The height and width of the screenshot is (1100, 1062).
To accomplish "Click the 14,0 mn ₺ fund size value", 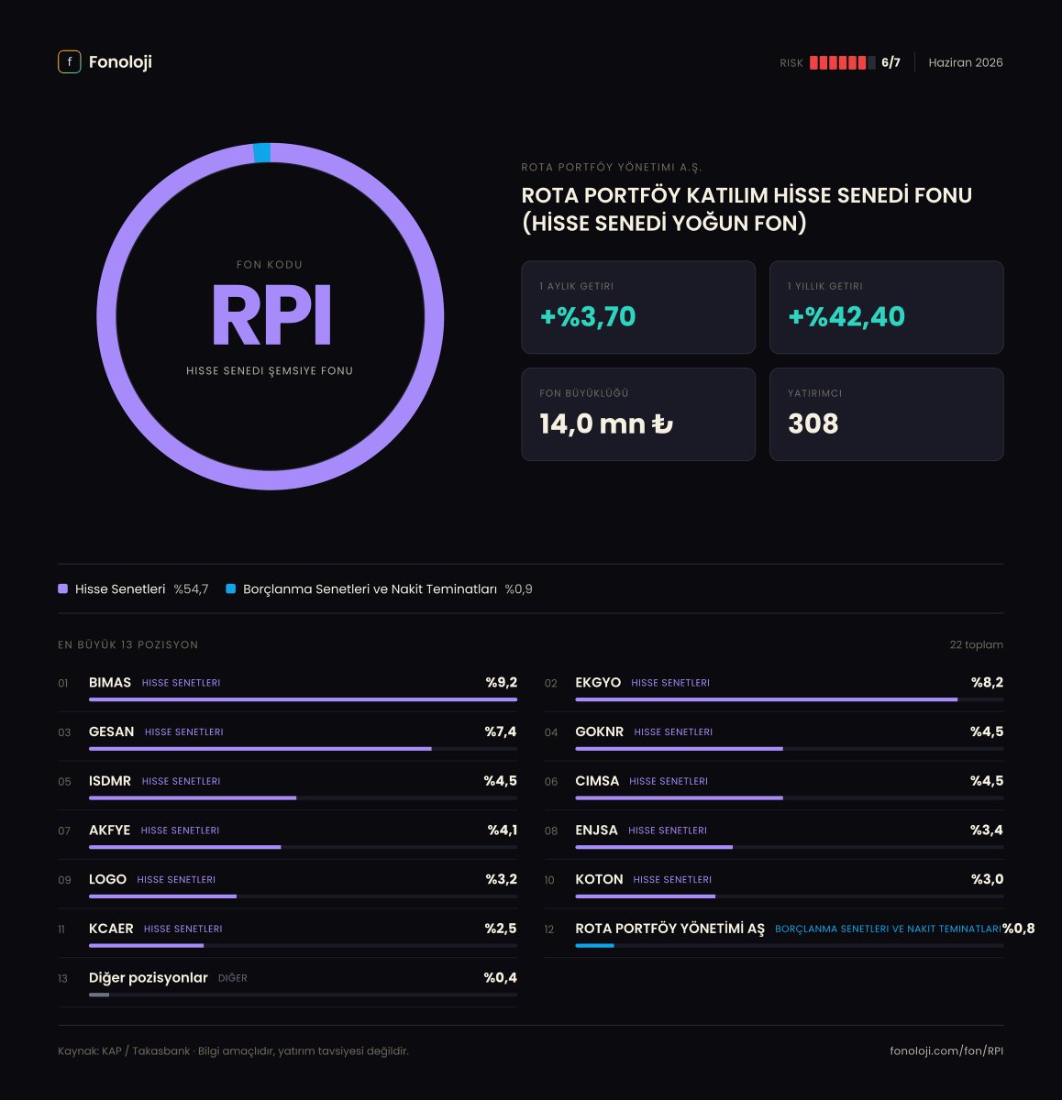I will coord(606,423).
